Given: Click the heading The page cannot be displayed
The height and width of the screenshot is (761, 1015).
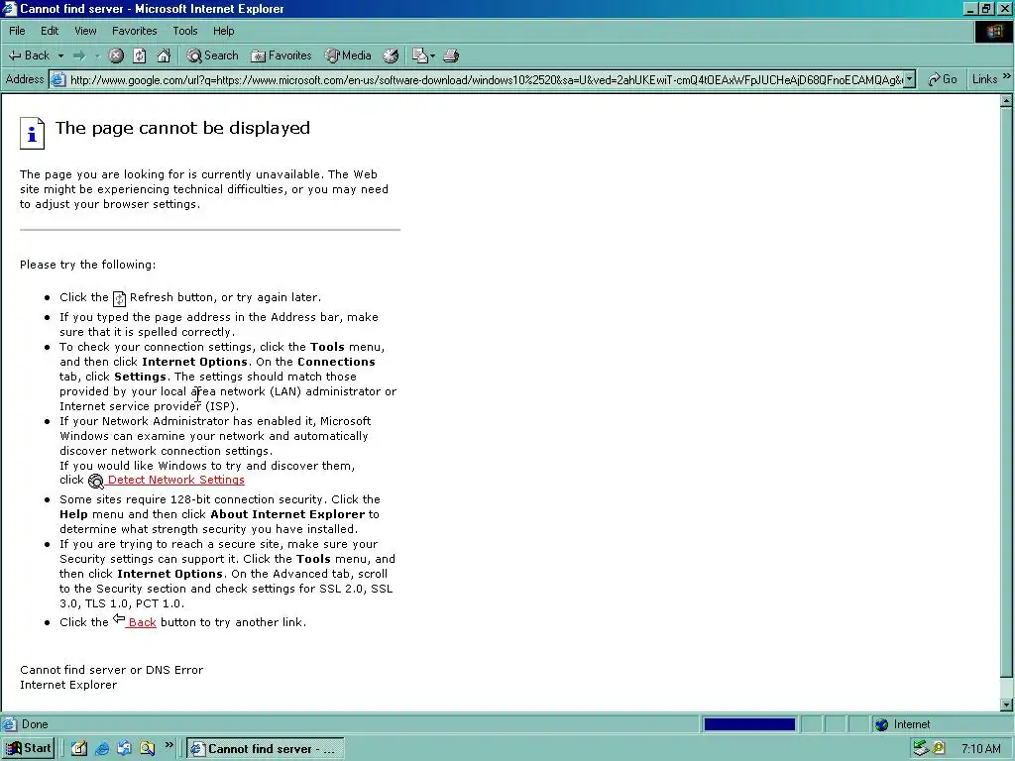Looking at the screenshot, I should [x=182, y=128].
